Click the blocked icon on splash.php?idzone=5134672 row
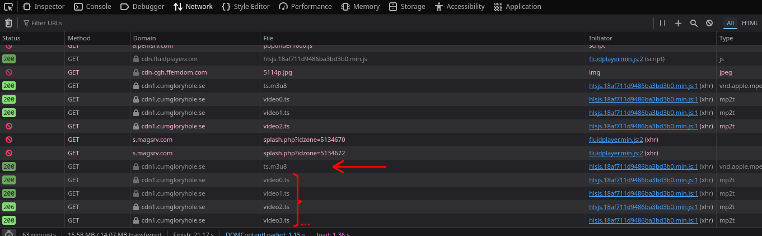762x236 pixels. 9,153
